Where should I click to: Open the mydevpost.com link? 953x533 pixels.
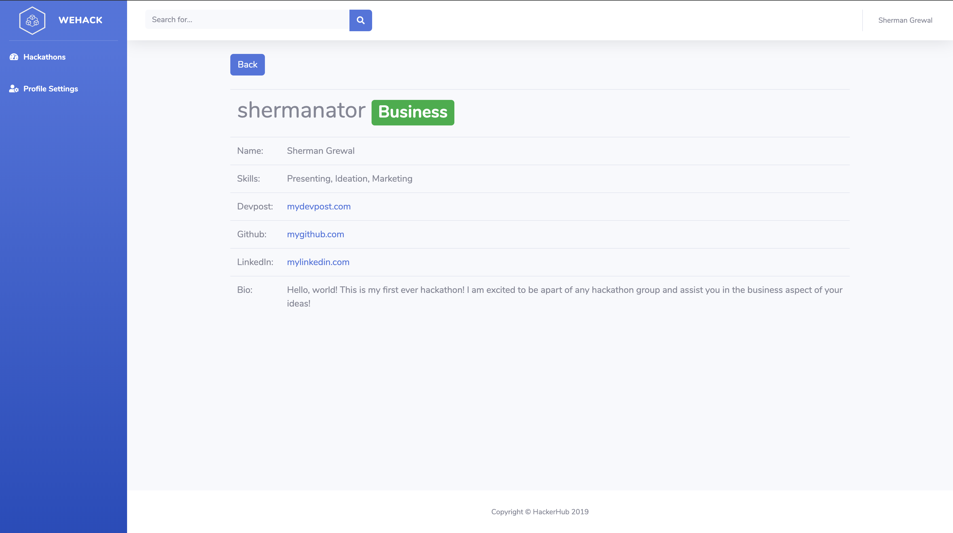pyautogui.click(x=319, y=207)
